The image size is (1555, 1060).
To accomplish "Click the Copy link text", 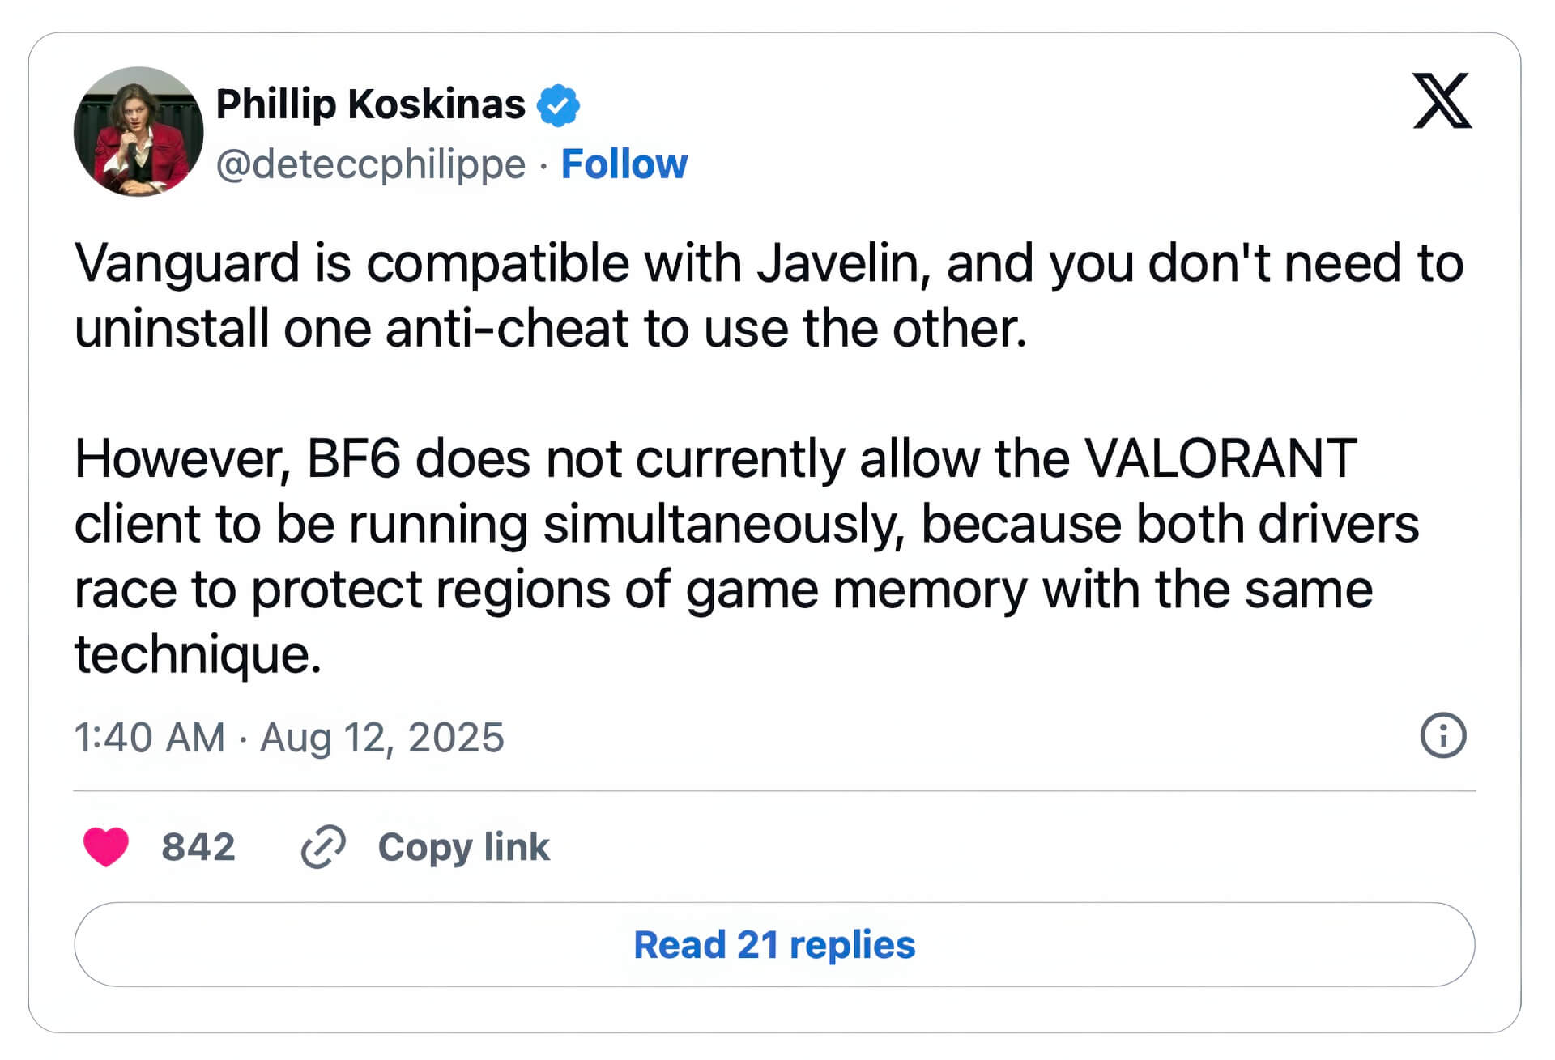I will click(463, 847).
